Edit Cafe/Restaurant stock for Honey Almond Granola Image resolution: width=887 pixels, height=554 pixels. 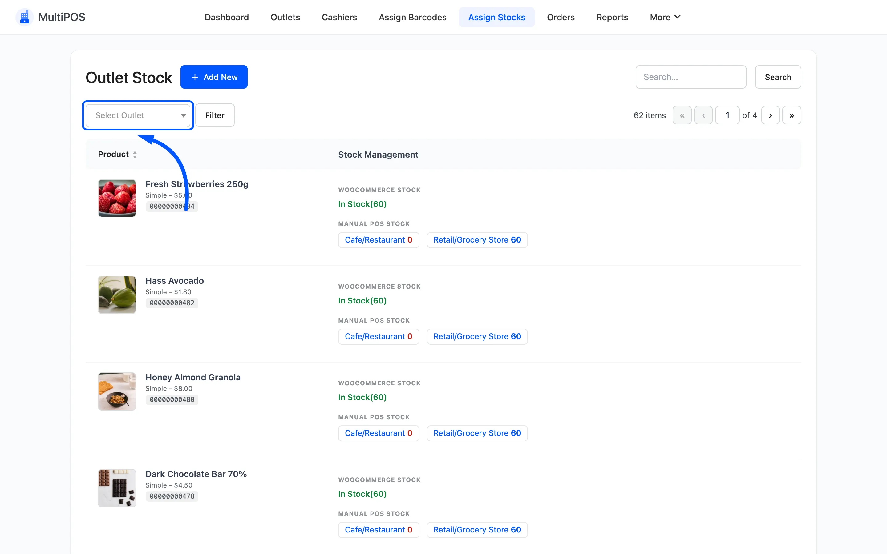378,433
